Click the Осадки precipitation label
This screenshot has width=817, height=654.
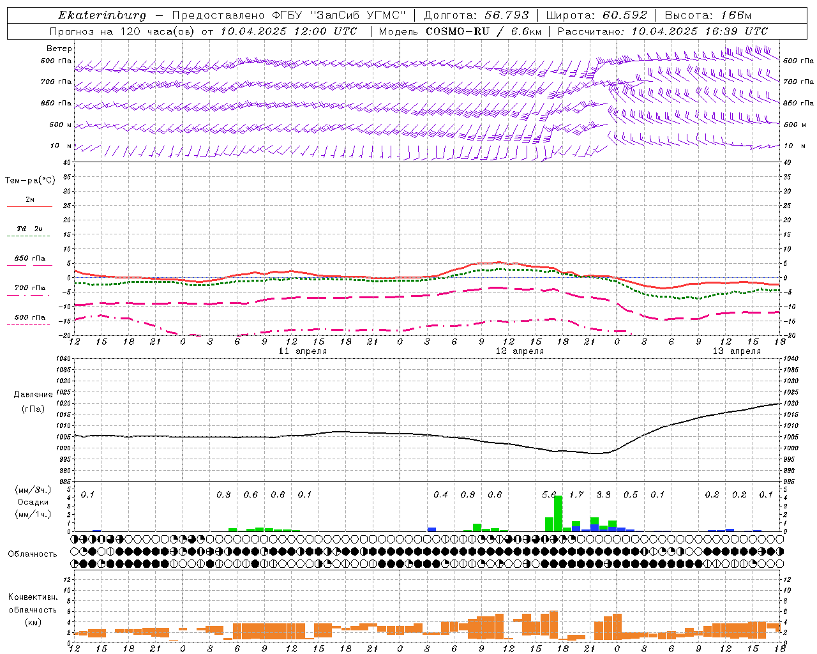click(33, 502)
